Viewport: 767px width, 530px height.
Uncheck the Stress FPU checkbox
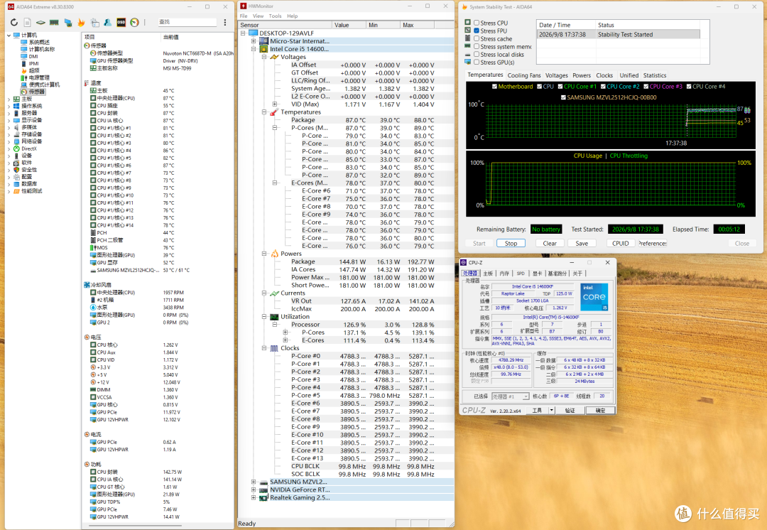pos(477,31)
